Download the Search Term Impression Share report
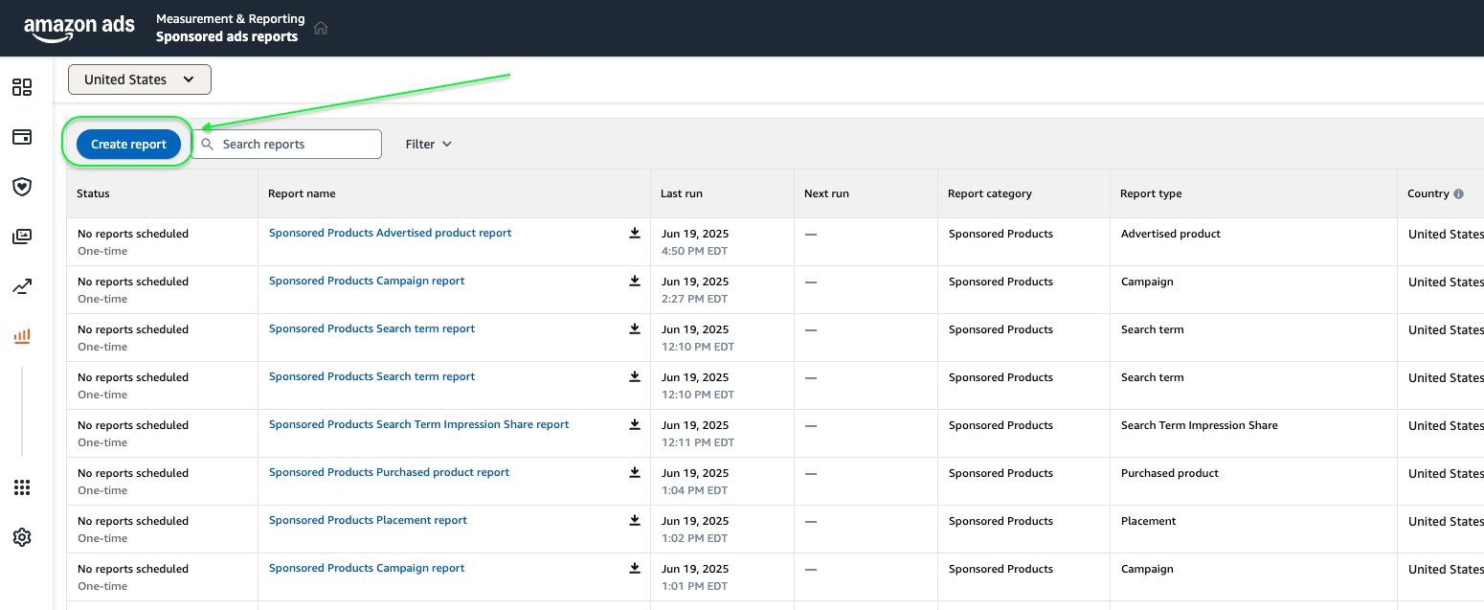1484x610 pixels. tap(634, 424)
